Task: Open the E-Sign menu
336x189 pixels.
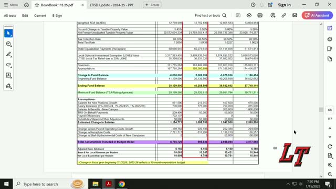Action: pos(57,15)
